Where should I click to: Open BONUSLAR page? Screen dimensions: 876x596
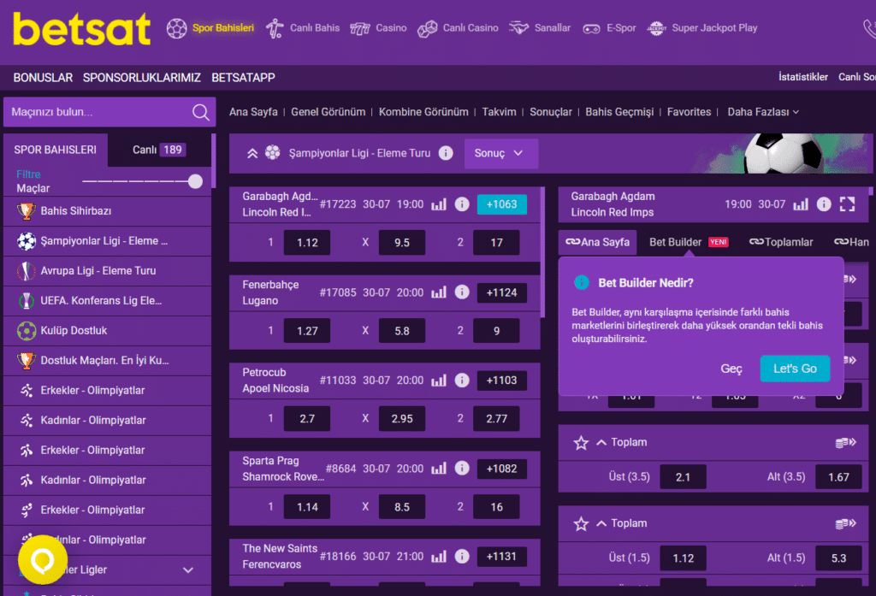[43, 78]
